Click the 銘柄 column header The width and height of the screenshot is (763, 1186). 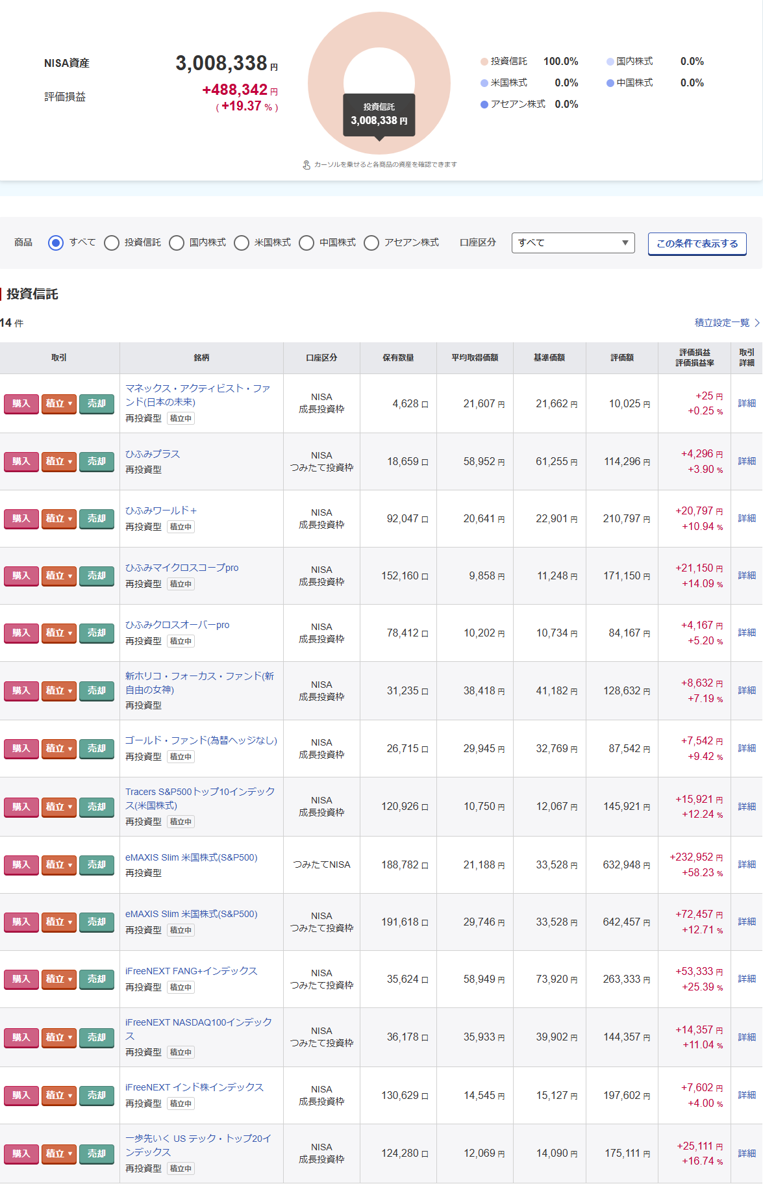[x=201, y=358]
